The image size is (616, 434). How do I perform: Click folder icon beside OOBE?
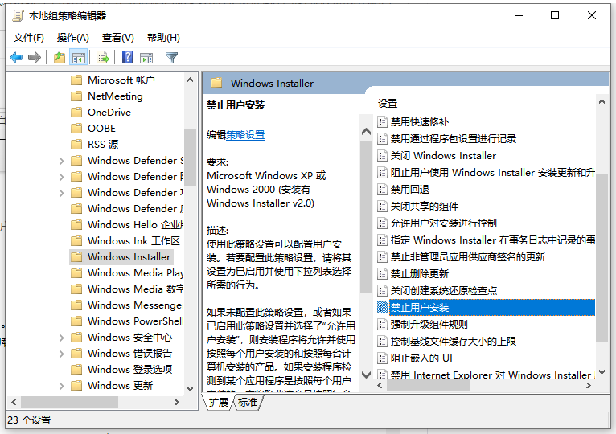pos(76,129)
